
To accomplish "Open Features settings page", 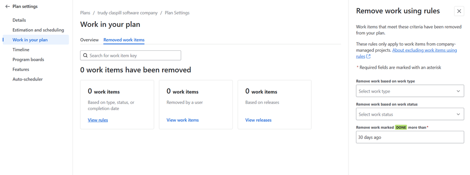I will point(21,70).
